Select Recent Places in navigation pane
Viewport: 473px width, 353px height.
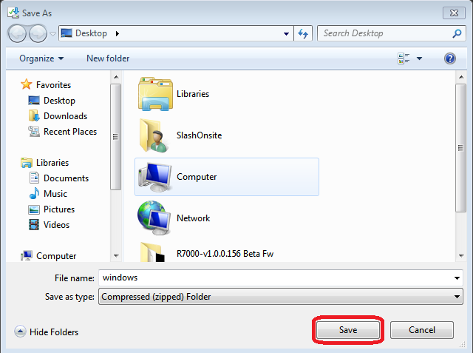pyautogui.click(x=70, y=132)
